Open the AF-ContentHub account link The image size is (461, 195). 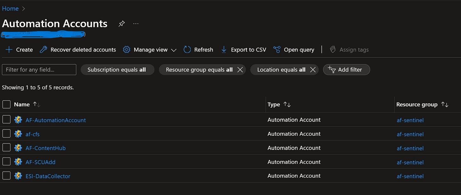46,148
